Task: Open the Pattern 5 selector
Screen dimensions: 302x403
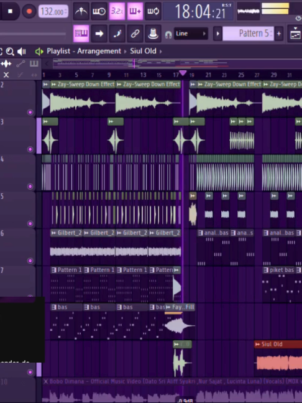Action: coord(248,34)
